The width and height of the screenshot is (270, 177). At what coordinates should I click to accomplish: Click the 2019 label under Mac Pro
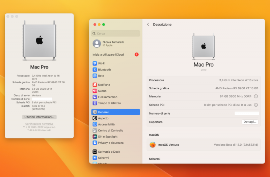204,70
